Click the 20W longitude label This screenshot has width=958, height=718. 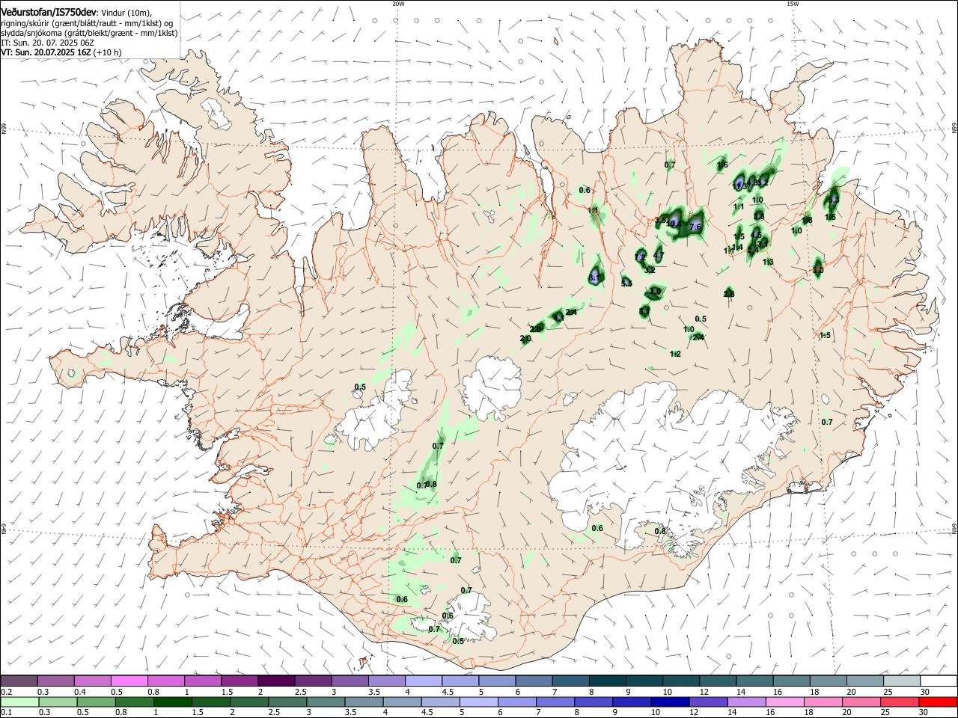tap(398, 4)
